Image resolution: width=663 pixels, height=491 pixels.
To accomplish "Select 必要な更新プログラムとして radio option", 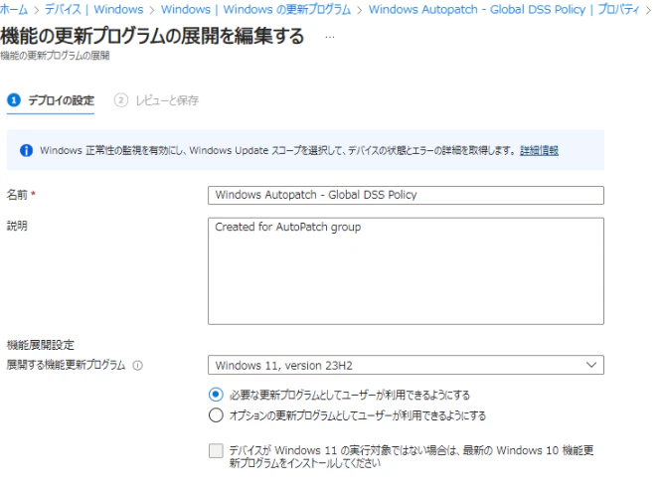I will [216, 395].
